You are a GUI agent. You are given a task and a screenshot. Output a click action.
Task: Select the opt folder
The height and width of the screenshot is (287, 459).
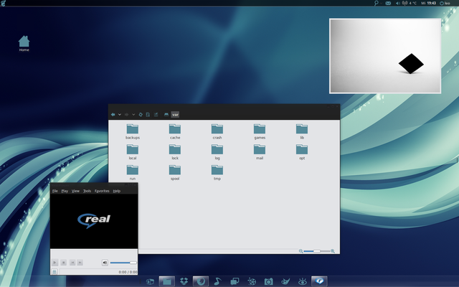302,152
